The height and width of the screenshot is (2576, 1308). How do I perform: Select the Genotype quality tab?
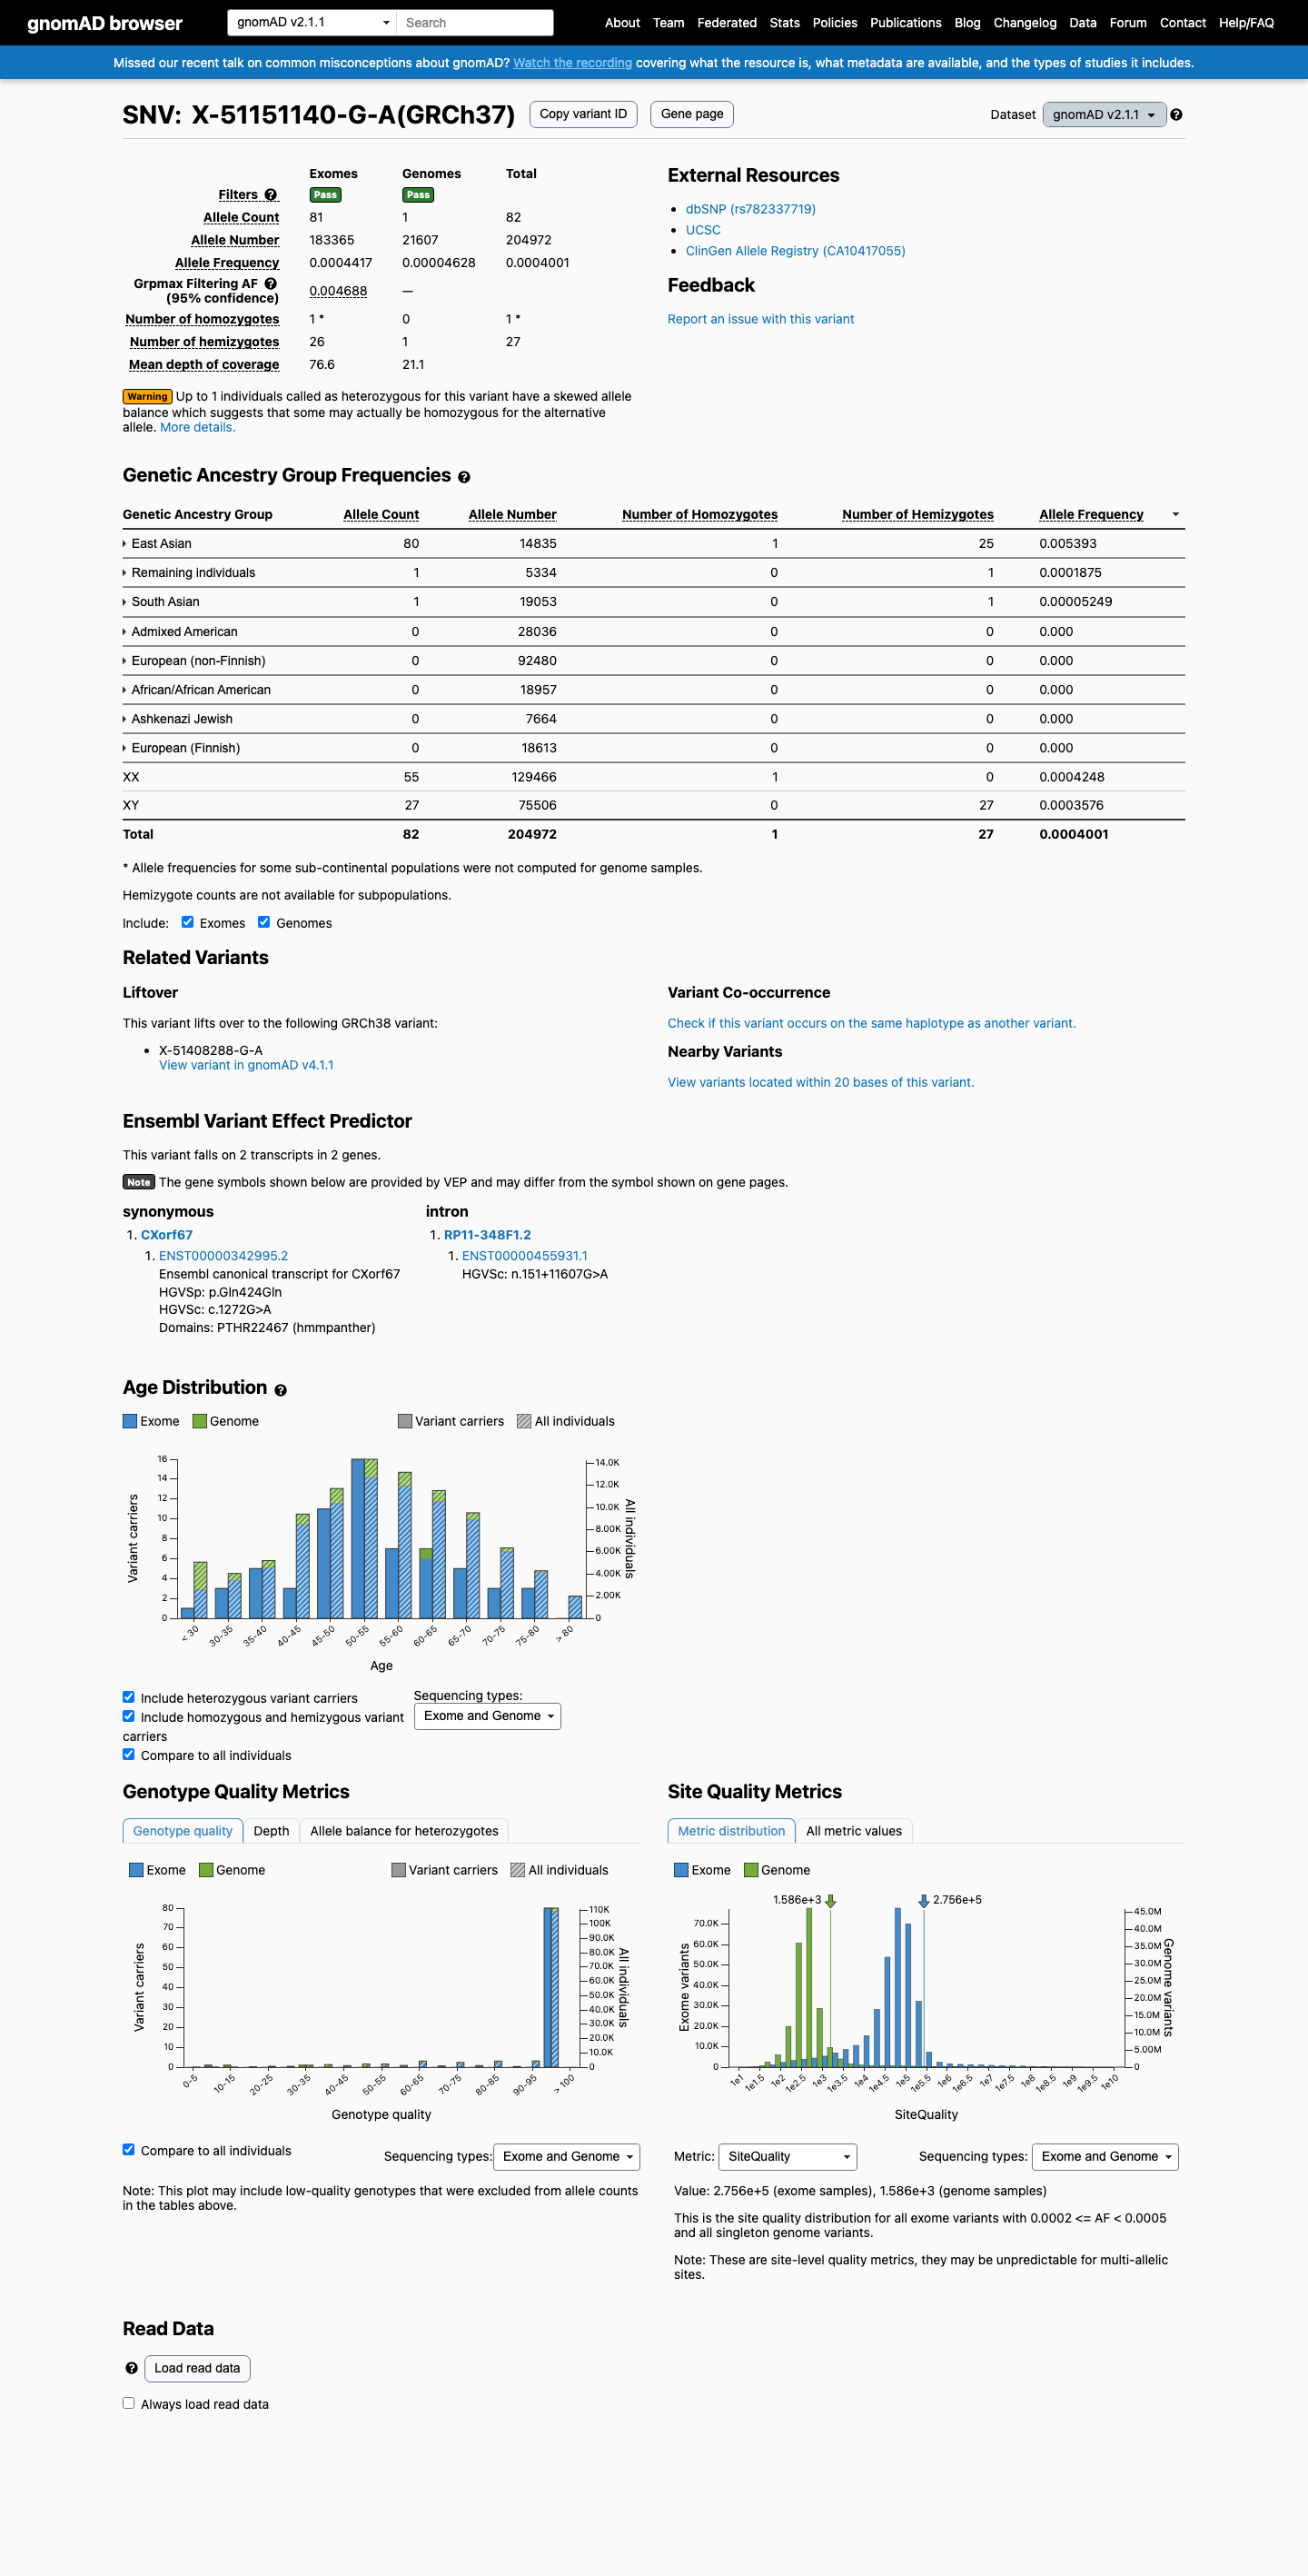pos(183,1831)
